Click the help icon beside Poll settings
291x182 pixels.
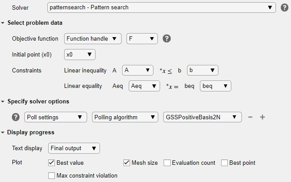pos(16,117)
